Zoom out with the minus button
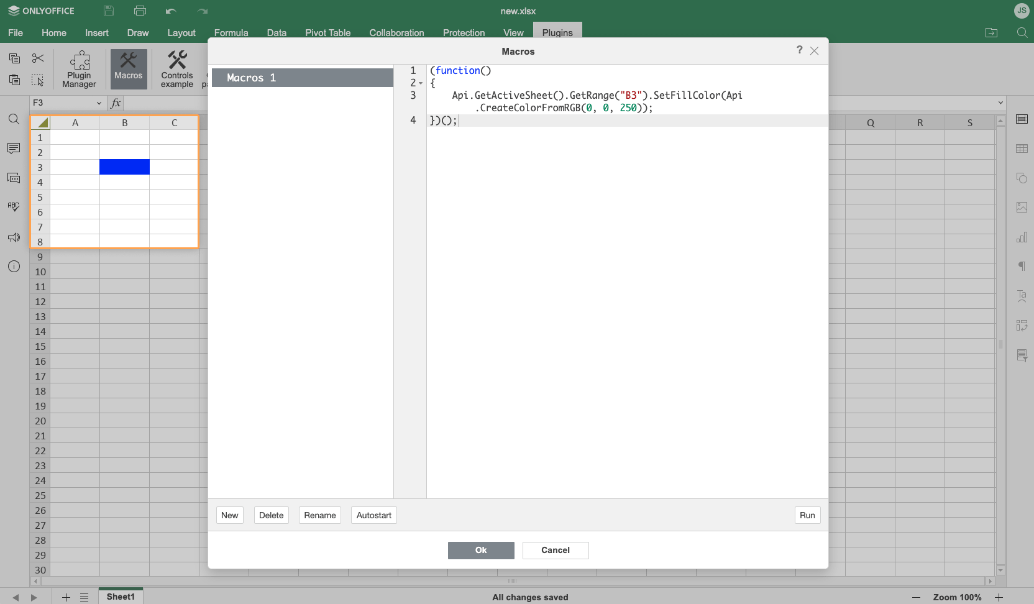 [916, 597]
